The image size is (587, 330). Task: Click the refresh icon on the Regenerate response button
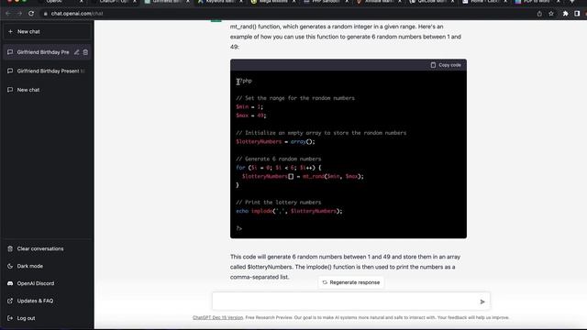[x=325, y=282]
